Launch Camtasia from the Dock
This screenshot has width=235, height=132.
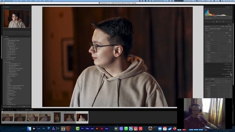point(77,128)
